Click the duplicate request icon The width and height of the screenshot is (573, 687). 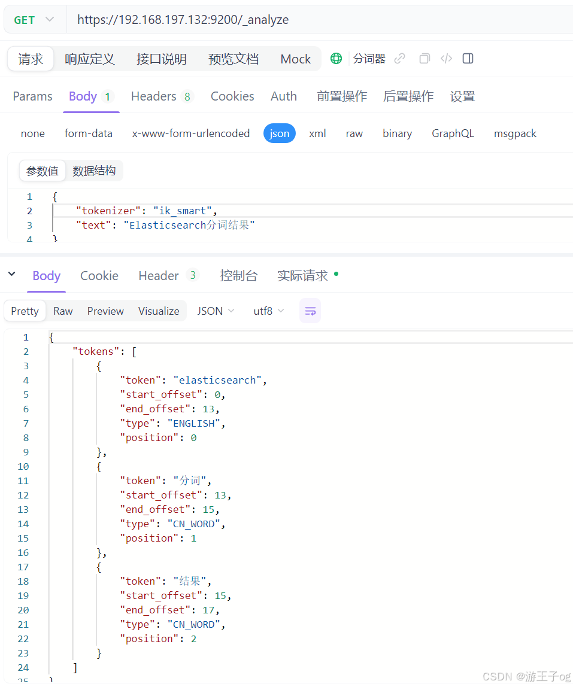(x=425, y=58)
